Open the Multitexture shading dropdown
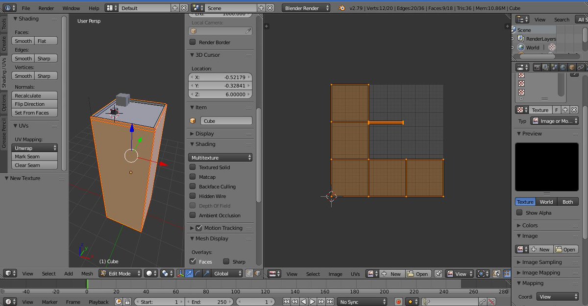The height and width of the screenshot is (306, 588). (220, 158)
